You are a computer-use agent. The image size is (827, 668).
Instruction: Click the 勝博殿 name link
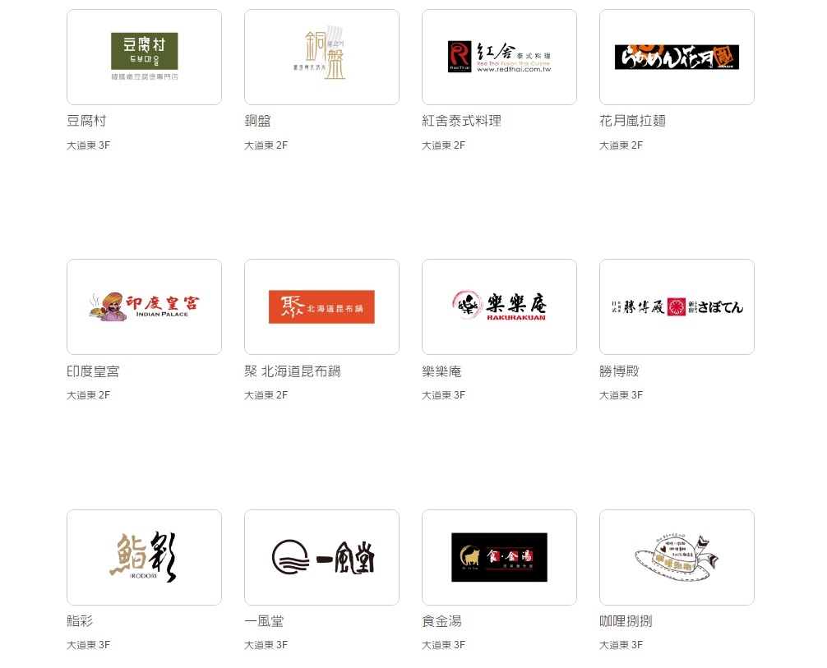[x=619, y=371]
